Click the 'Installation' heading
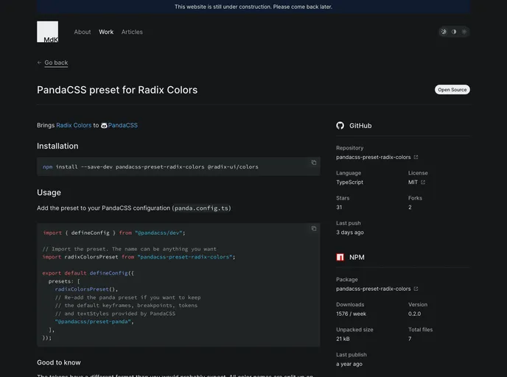 (57, 146)
